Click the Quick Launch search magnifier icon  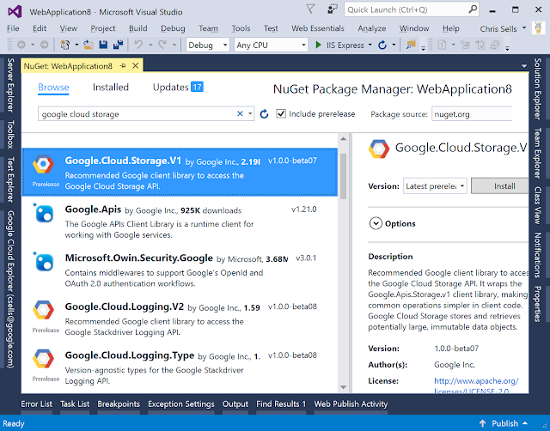[473, 9]
